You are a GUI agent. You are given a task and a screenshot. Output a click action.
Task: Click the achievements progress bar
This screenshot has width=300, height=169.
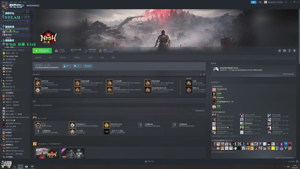click(113, 52)
